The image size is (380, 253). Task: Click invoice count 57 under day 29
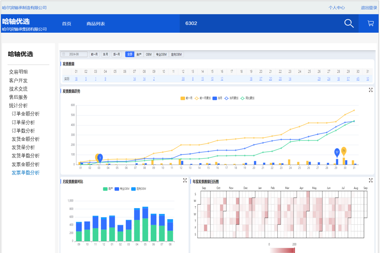(x=348, y=79)
